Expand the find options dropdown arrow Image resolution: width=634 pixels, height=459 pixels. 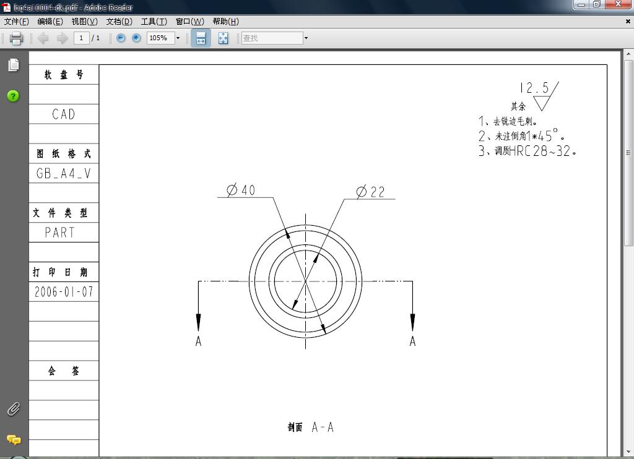[x=306, y=38]
